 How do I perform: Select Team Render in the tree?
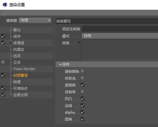[24, 69]
